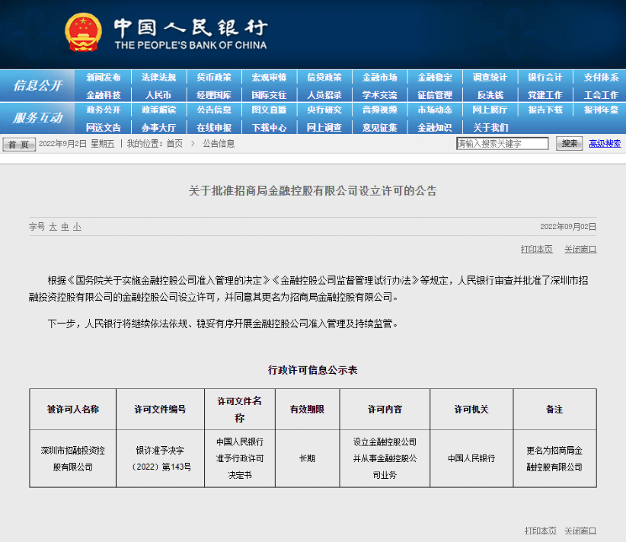The width and height of the screenshot is (626, 542).
Task: Click the 首页 home button
Action: click(x=18, y=143)
